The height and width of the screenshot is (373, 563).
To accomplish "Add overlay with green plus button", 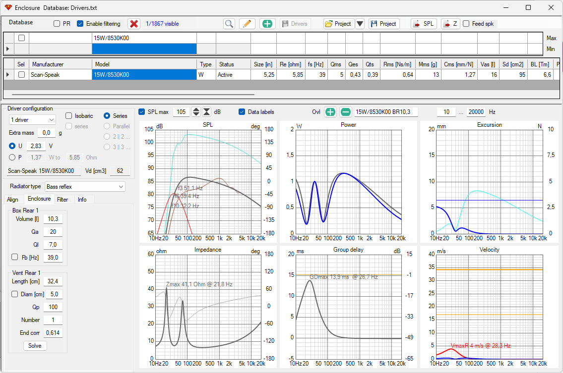I will tap(330, 112).
